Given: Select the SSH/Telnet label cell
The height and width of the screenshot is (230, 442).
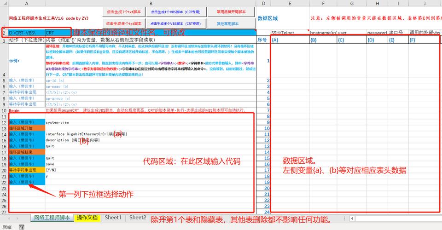Looking at the screenshot, I should pyautogui.click(x=290, y=33).
